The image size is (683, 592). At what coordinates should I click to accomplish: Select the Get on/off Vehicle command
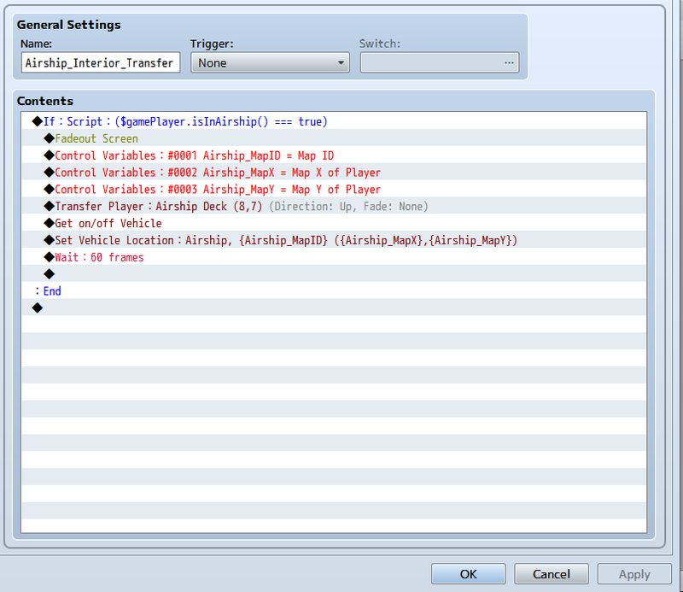pyautogui.click(x=108, y=224)
